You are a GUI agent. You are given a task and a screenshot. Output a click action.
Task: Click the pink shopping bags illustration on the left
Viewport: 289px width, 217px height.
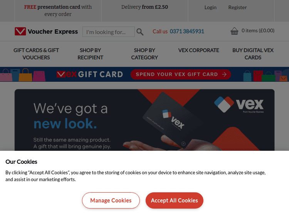(23, 75)
